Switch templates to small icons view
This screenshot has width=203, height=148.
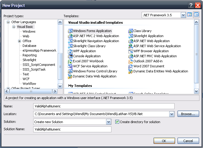pos(196,15)
